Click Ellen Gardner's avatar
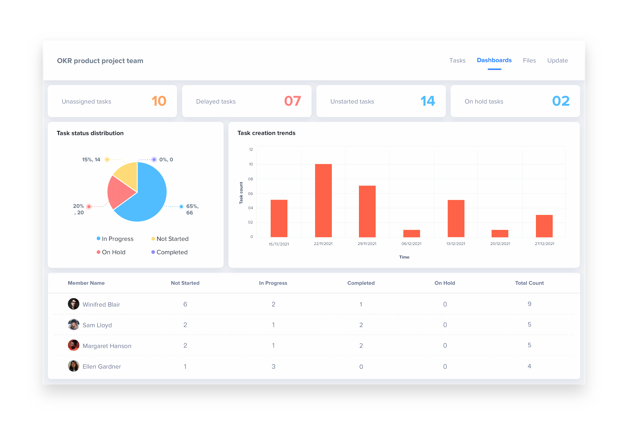The height and width of the screenshot is (425, 628). (x=74, y=366)
